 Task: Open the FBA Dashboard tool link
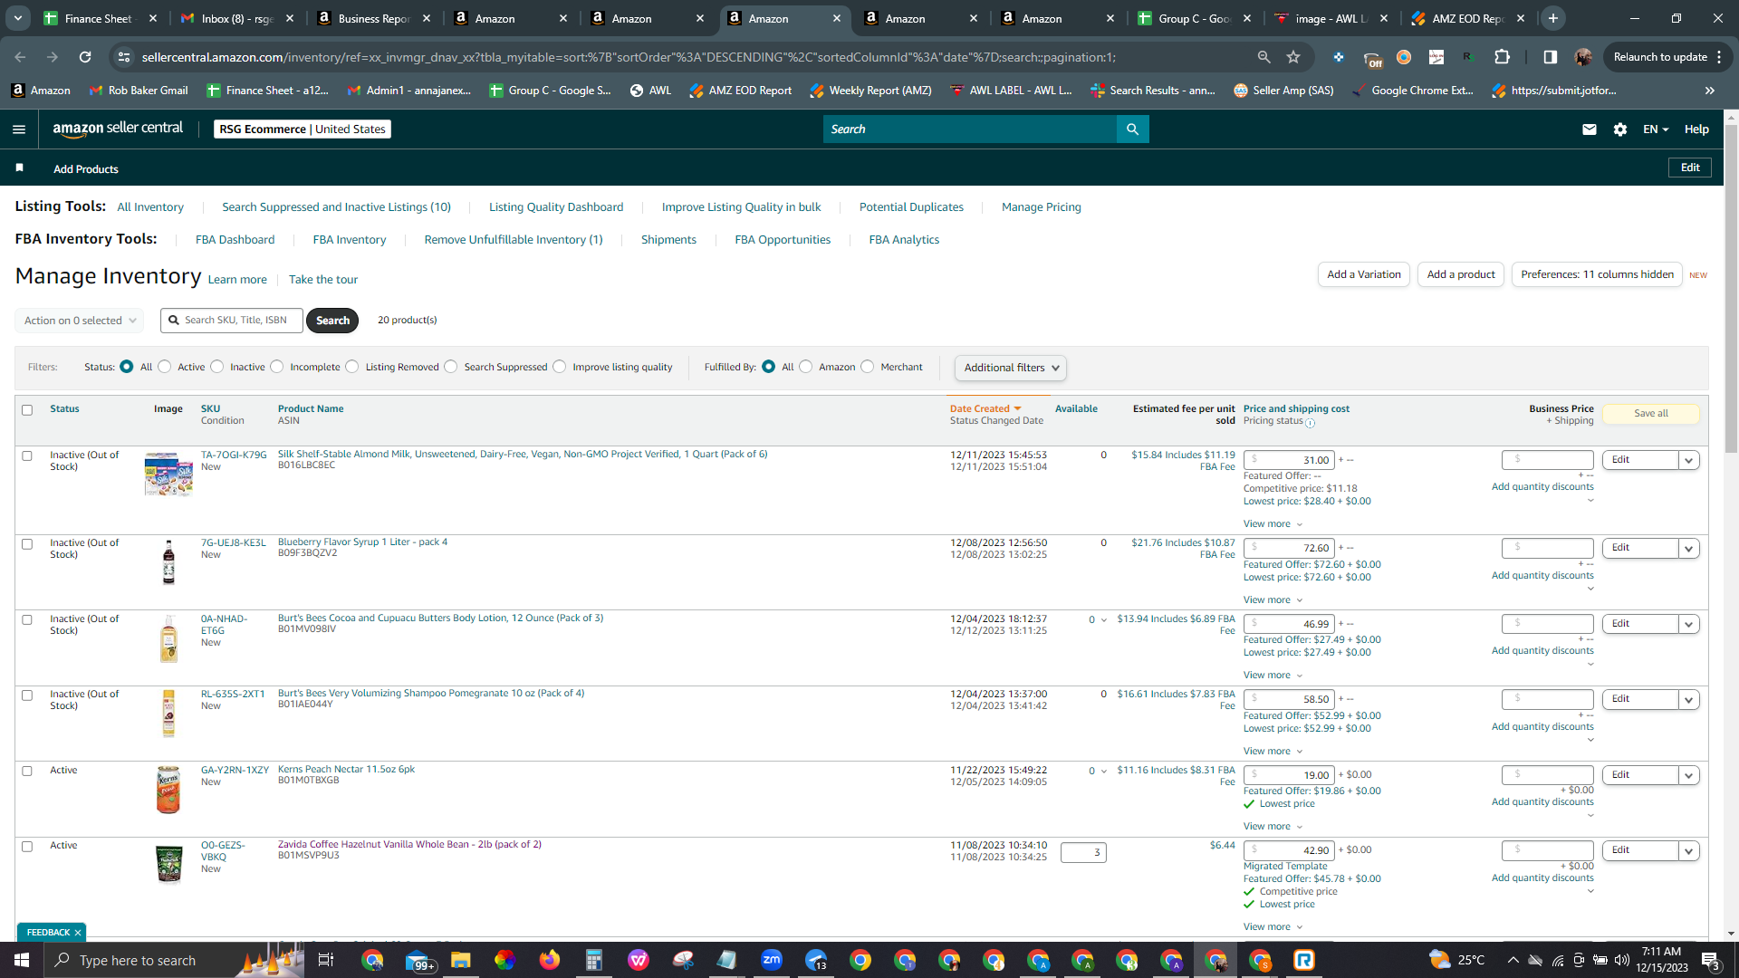[x=235, y=240]
